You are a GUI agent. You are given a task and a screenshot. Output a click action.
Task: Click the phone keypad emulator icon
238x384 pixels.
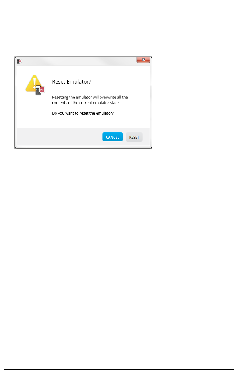point(38,90)
